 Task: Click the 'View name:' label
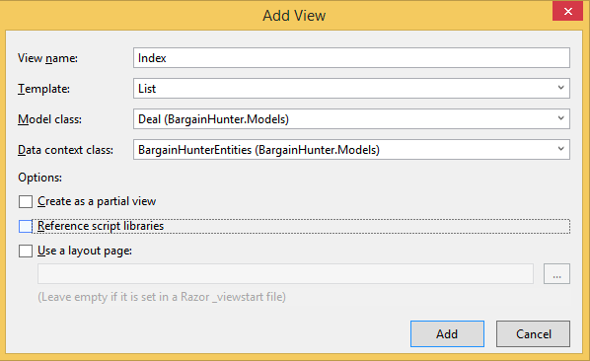tap(47, 58)
